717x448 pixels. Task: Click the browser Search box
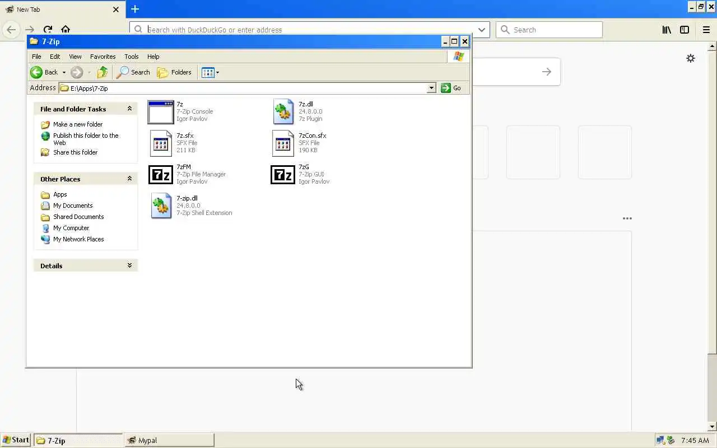coord(549,30)
